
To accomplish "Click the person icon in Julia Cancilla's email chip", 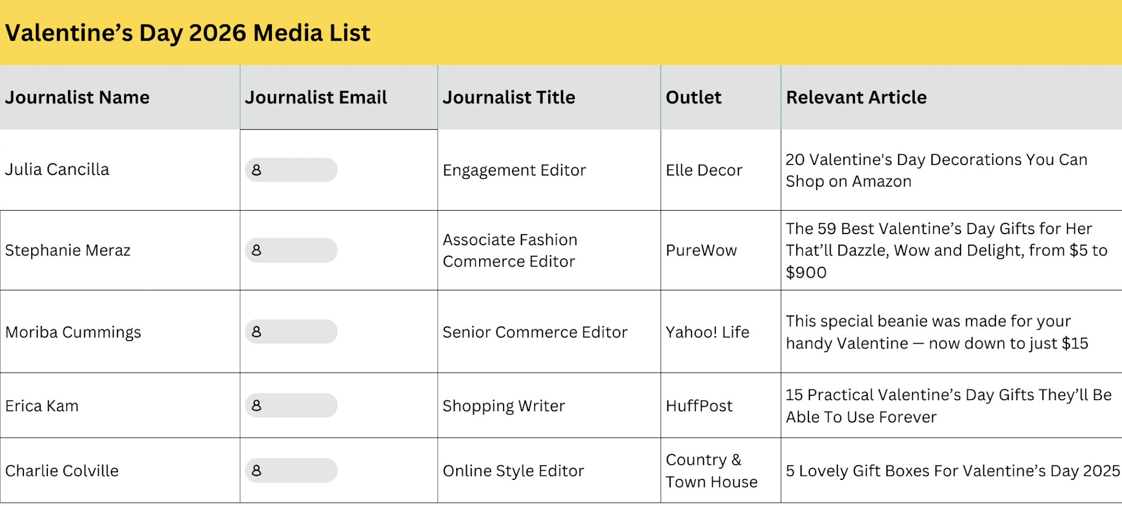I will pyautogui.click(x=256, y=170).
